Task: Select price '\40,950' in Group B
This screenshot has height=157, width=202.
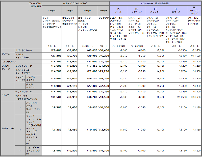Action: click(x=72, y=97)
